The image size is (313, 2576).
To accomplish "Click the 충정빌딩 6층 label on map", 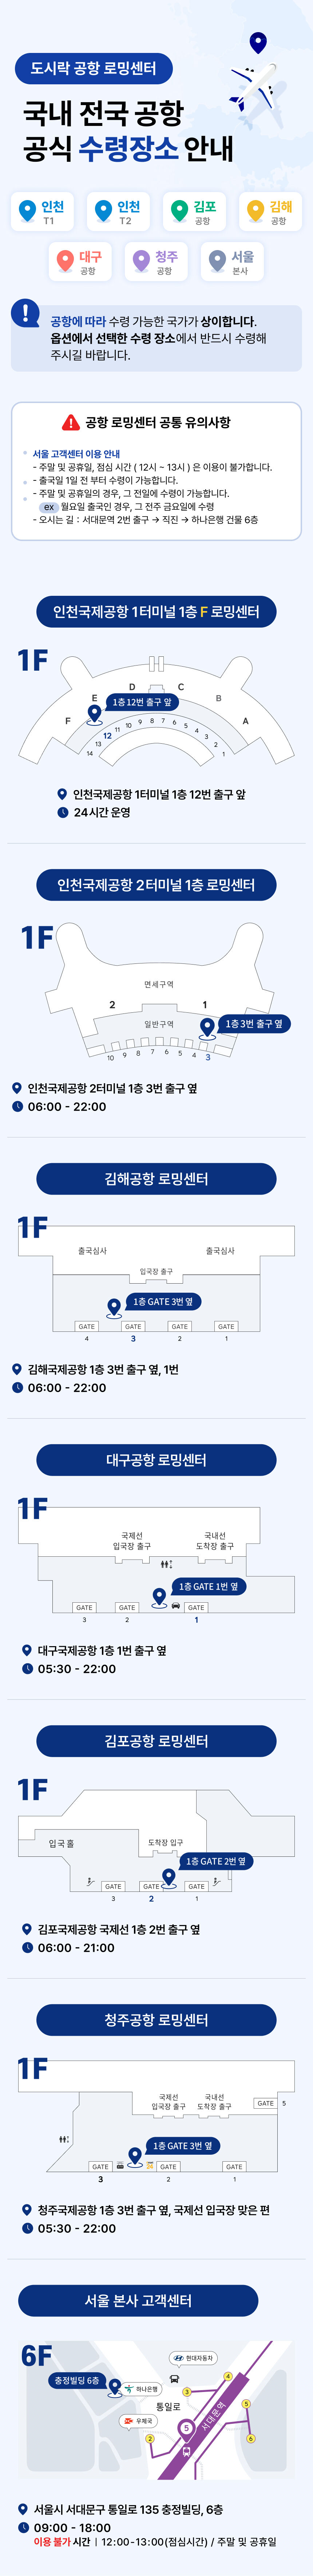I will click(x=77, y=2381).
